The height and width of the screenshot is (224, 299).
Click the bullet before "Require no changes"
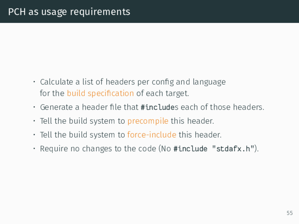point(34,148)
